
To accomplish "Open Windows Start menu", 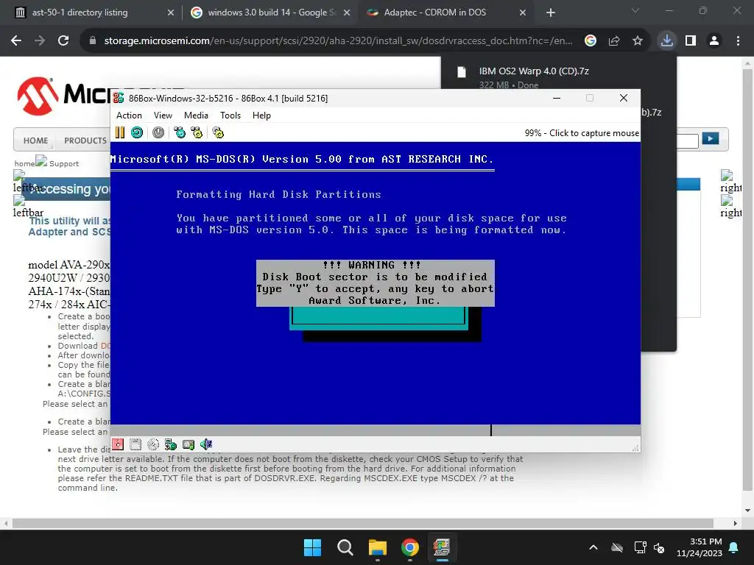I will [x=312, y=547].
